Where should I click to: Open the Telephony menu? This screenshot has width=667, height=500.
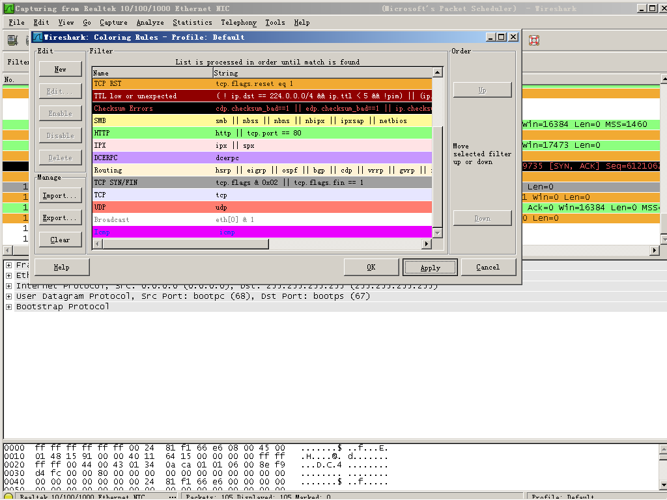(x=238, y=23)
